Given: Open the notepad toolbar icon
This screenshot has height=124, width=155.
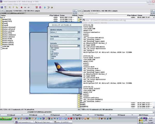Looking at the screenshot, I should [x=48, y=7].
